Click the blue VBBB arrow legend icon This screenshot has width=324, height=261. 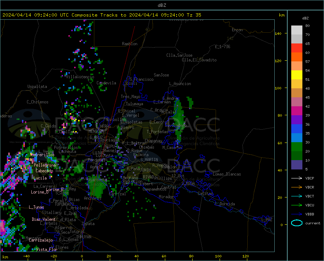(x=297, y=214)
